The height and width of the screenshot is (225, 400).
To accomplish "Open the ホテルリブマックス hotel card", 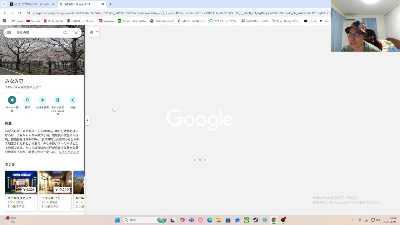I will [21, 191].
